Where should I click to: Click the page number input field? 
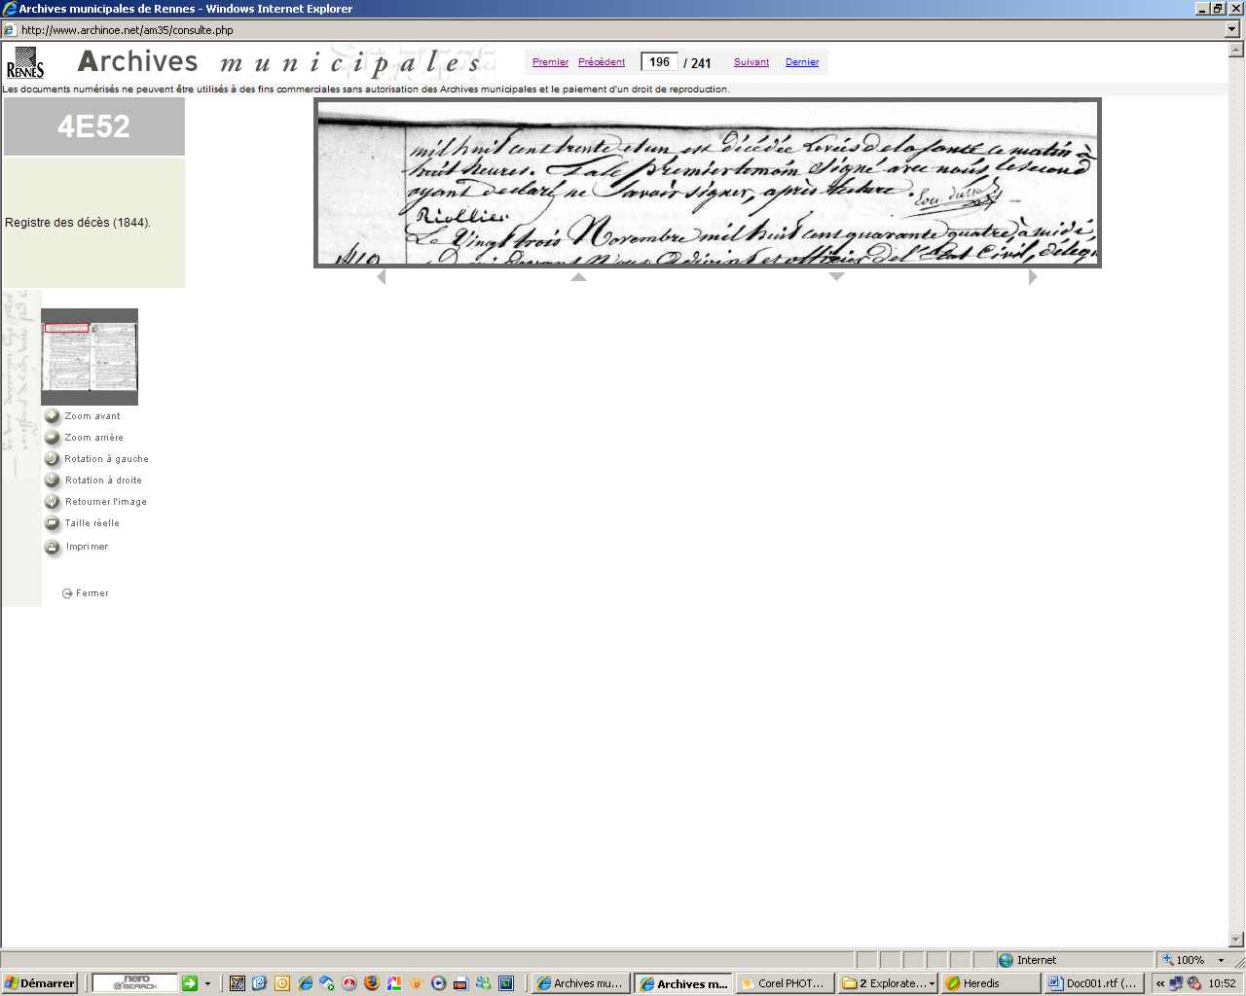pos(659,62)
